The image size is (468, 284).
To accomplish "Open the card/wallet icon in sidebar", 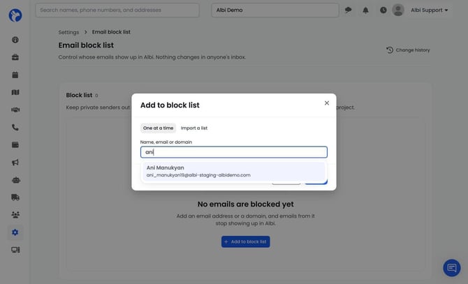I will [x=15, y=145].
